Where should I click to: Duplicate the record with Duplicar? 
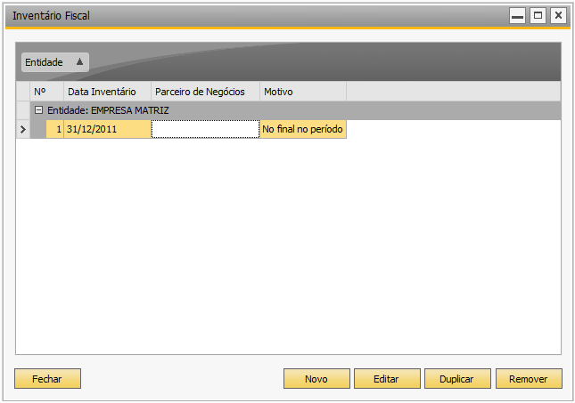pyautogui.click(x=457, y=378)
